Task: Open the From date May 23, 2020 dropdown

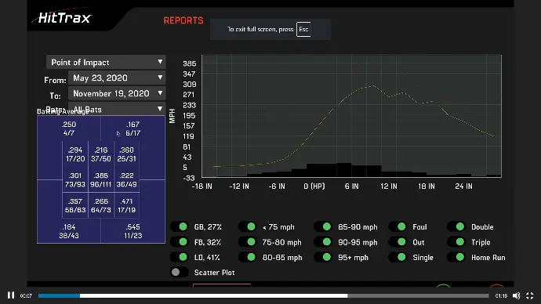Action: click(x=117, y=78)
